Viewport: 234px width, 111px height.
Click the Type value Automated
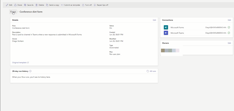coord(114,48)
